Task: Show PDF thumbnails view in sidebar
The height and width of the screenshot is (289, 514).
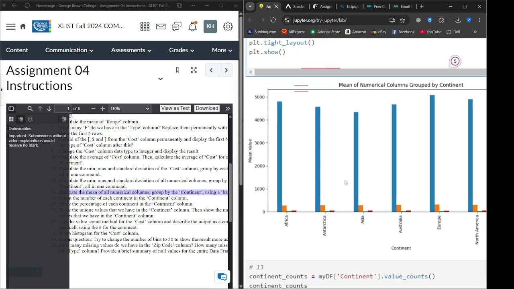Action: tap(11, 119)
